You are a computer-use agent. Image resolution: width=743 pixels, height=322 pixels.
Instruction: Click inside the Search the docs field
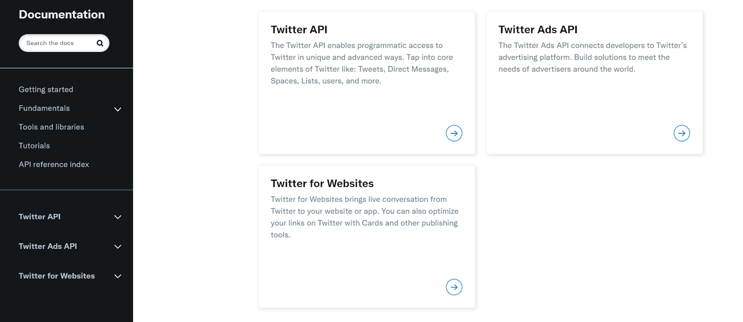coord(56,43)
